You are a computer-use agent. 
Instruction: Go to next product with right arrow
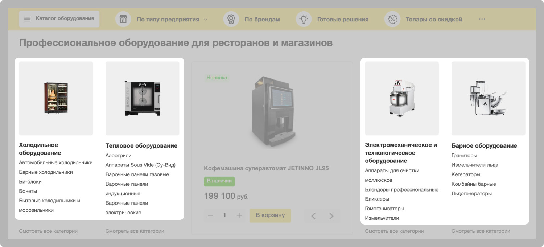331,216
